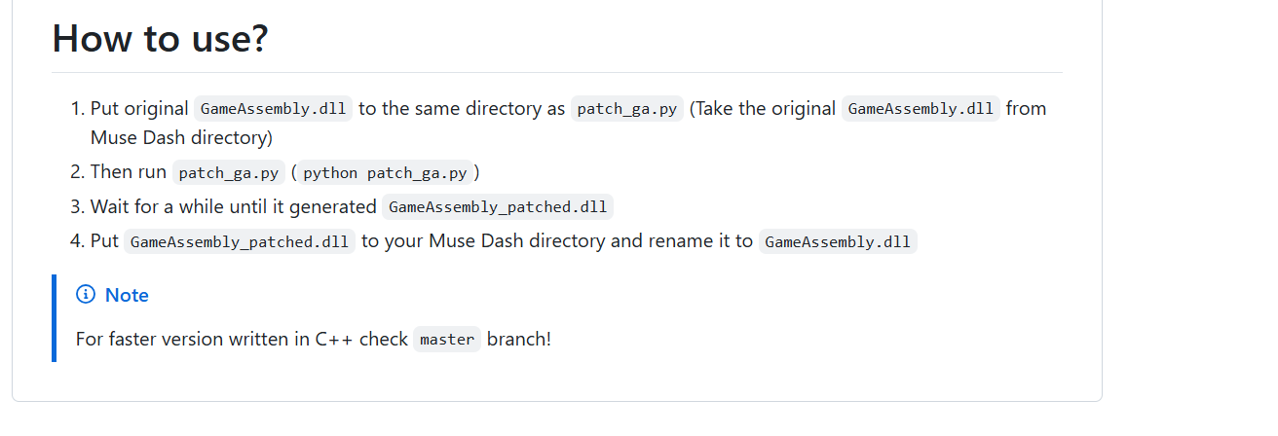The height and width of the screenshot is (436, 1278).
Task: Click the "Muse Dash directory)" continuation line
Action: pyautogui.click(x=181, y=137)
